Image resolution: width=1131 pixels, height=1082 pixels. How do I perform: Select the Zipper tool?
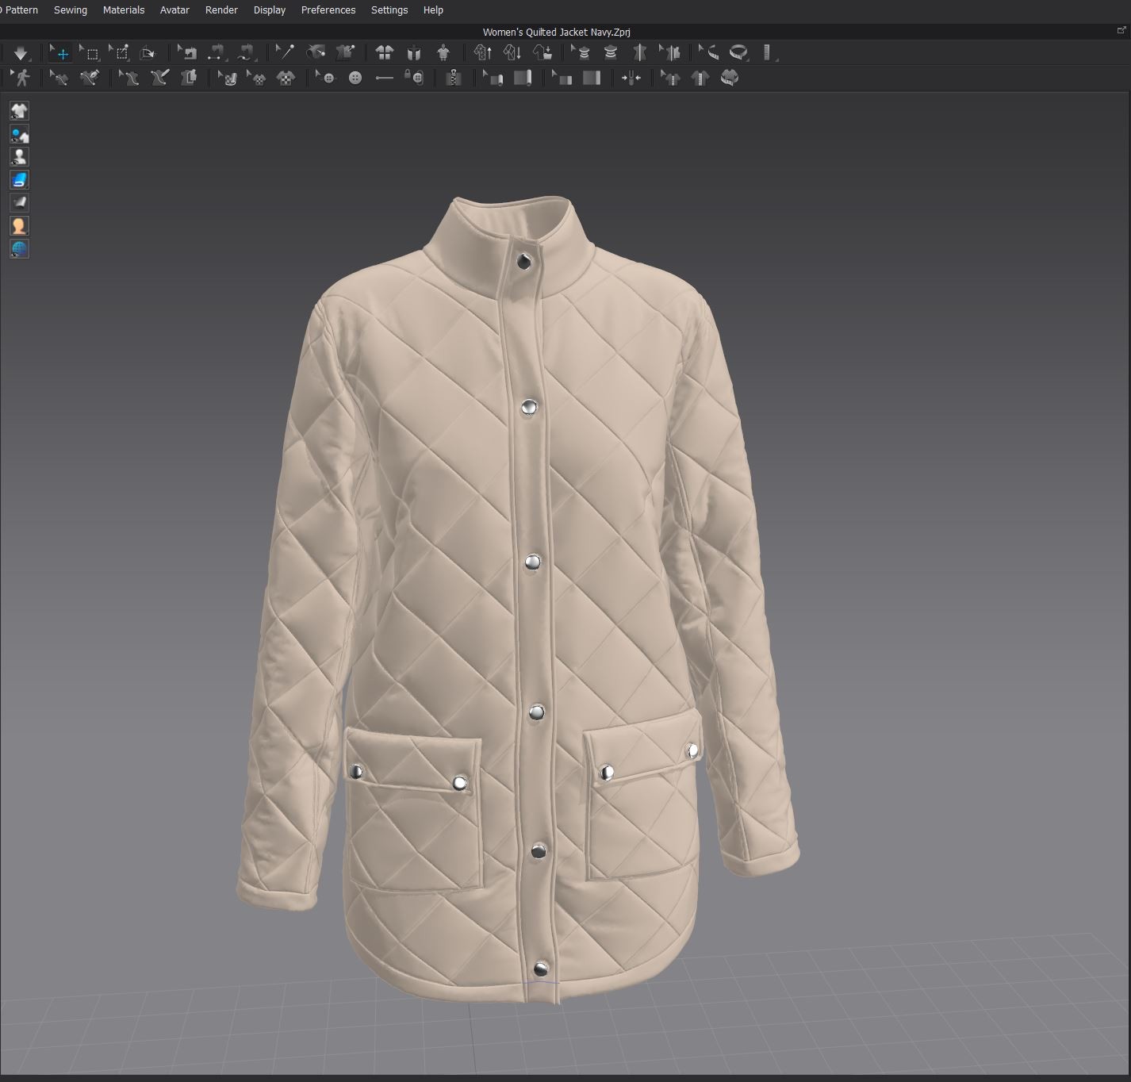[454, 78]
